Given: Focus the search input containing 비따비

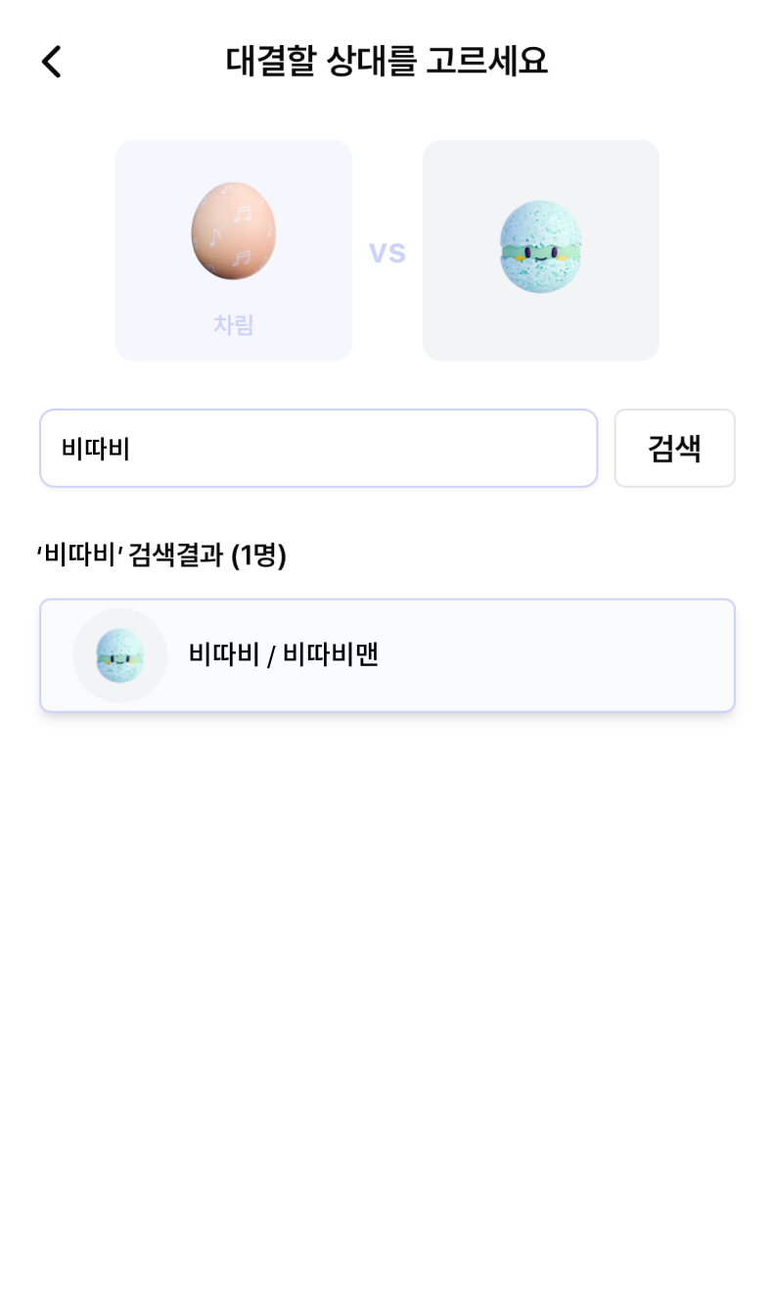Looking at the screenshot, I should coord(318,448).
